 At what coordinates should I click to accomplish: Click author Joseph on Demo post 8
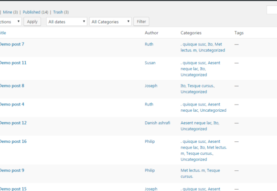151,86
